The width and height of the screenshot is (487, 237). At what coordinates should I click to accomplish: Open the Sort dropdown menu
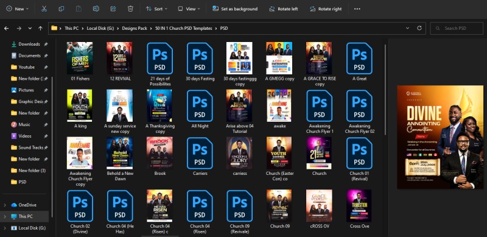(x=157, y=9)
